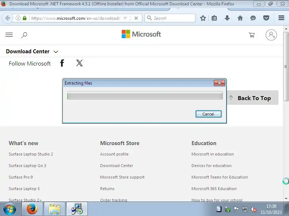
Task: Click Firefox icon in the taskbar
Action: (x=32, y=209)
